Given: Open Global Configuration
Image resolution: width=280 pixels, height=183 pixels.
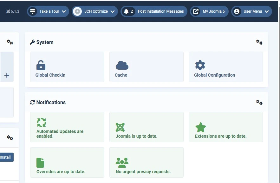Looking at the screenshot, I should pyautogui.click(x=226, y=67).
